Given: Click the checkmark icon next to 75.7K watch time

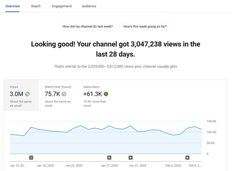Looking at the screenshot, I should coord(64,94).
